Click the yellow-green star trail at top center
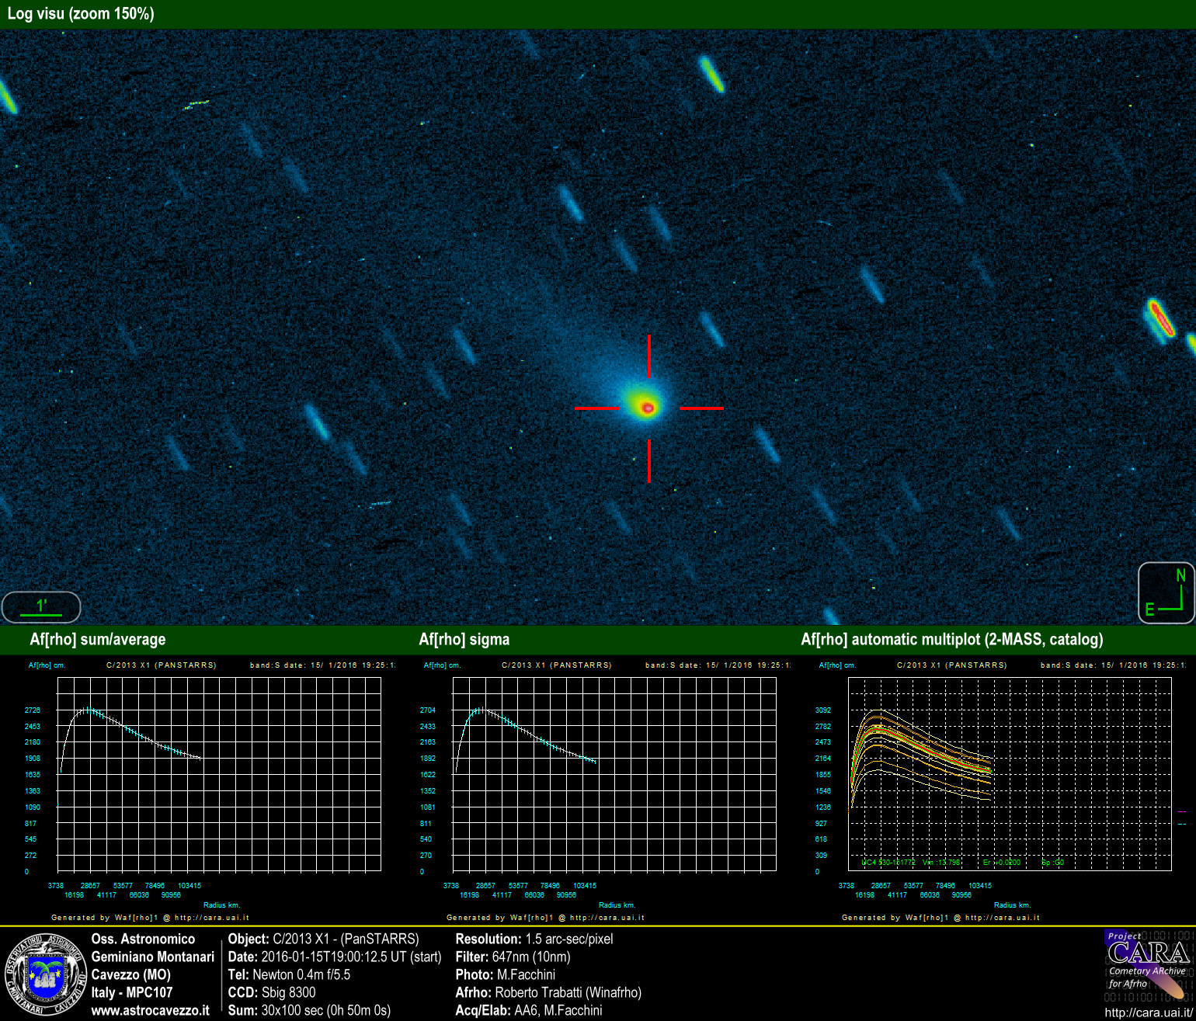This screenshot has height=1021, width=1196. tap(711, 74)
